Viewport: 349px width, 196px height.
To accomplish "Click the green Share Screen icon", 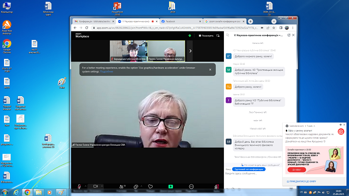I will (x=171, y=187).
